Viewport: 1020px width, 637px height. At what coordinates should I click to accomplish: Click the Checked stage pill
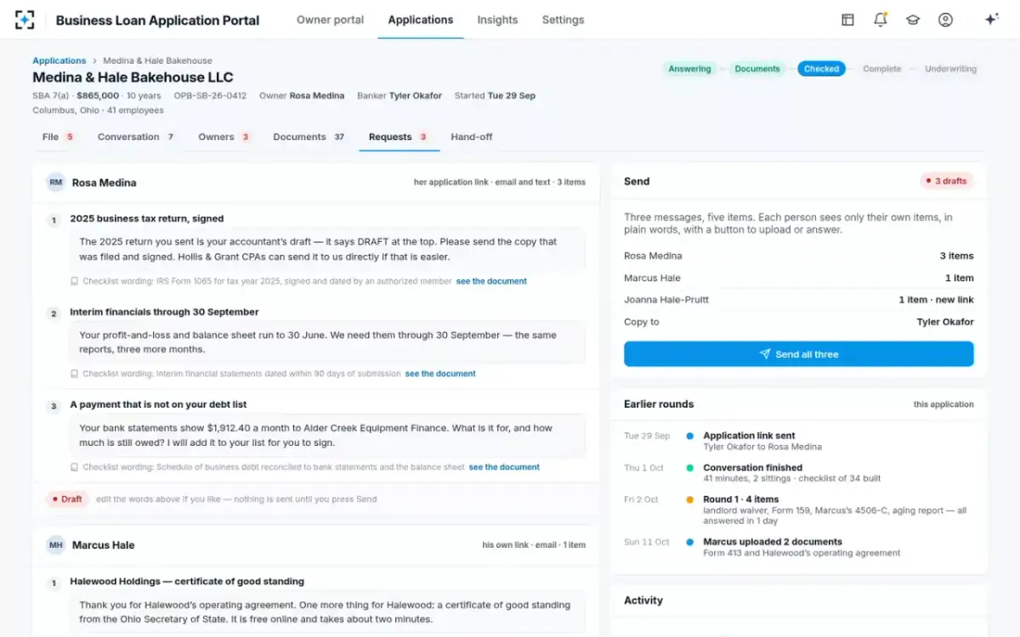click(821, 69)
